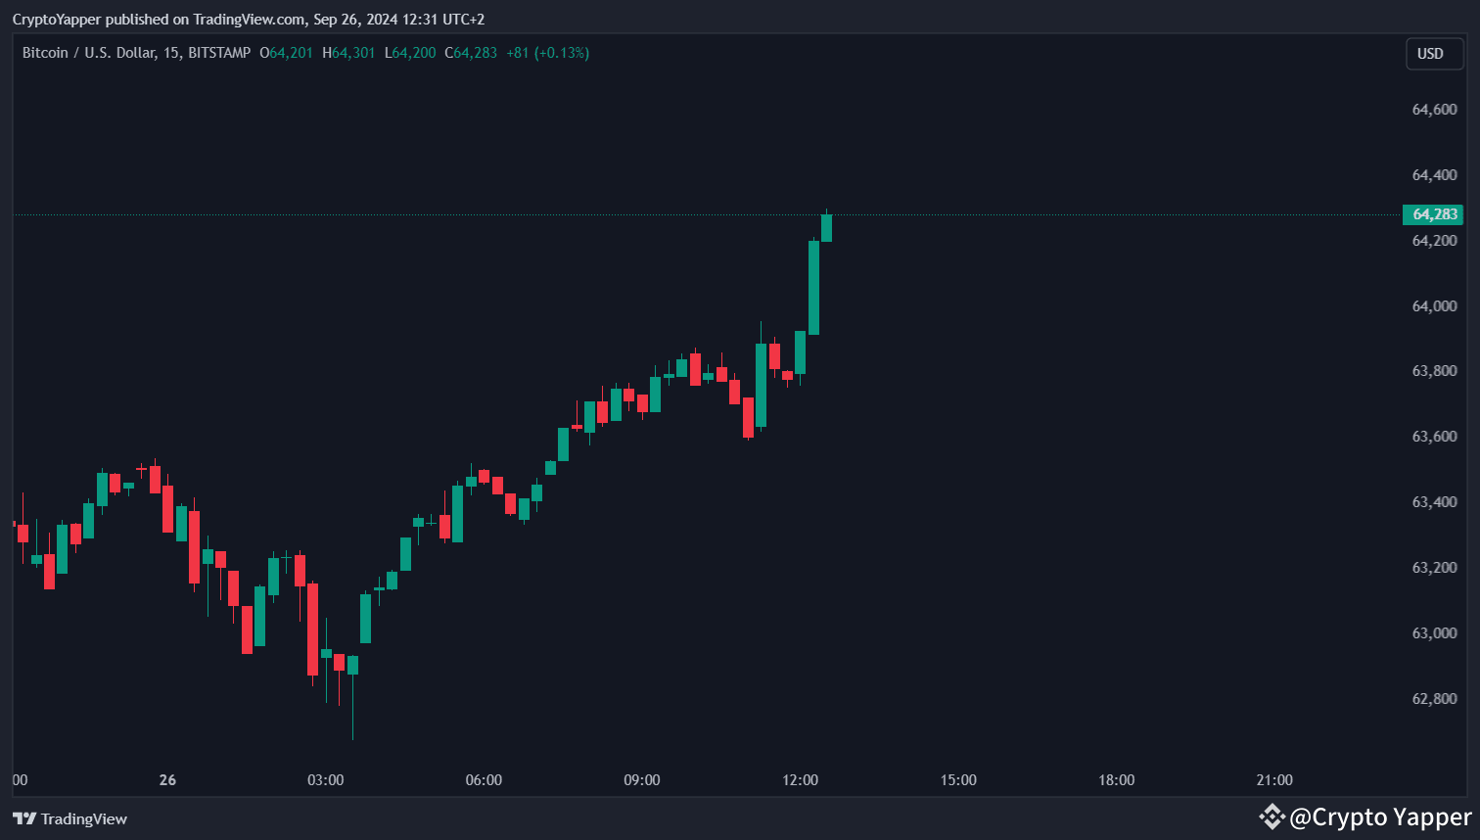Viewport: 1480px width, 840px height.
Task: Click the @Crypto Yapper watermark
Action: [1379, 817]
